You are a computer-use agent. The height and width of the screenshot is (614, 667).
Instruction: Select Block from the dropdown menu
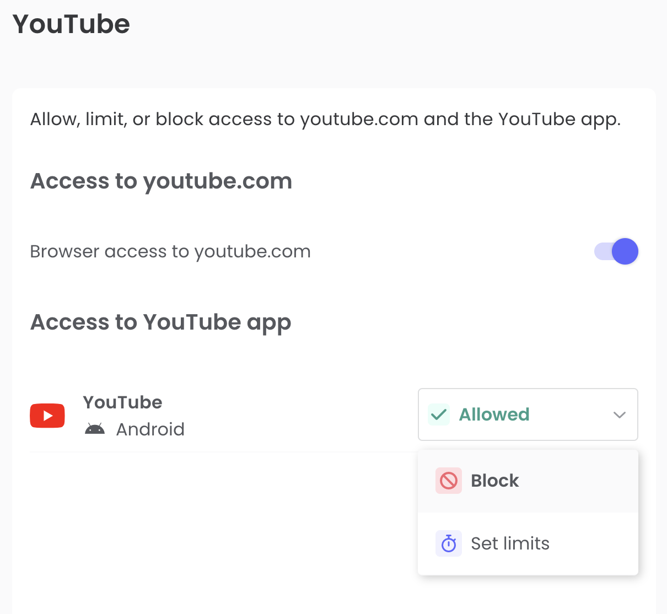coord(528,481)
